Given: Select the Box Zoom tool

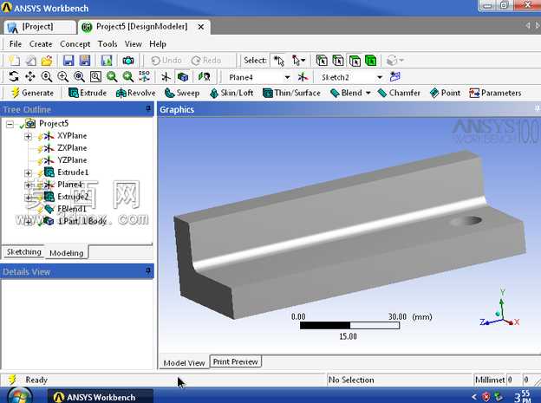Looking at the screenshot, I should click(62, 76).
